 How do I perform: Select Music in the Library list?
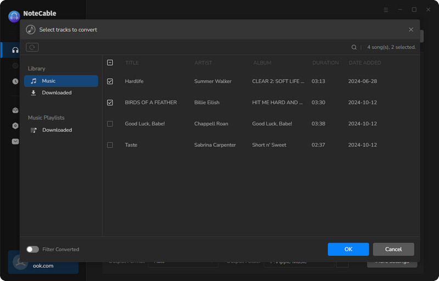[61, 81]
